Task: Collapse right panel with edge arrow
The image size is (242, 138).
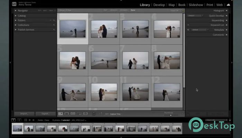Action: 232,62
